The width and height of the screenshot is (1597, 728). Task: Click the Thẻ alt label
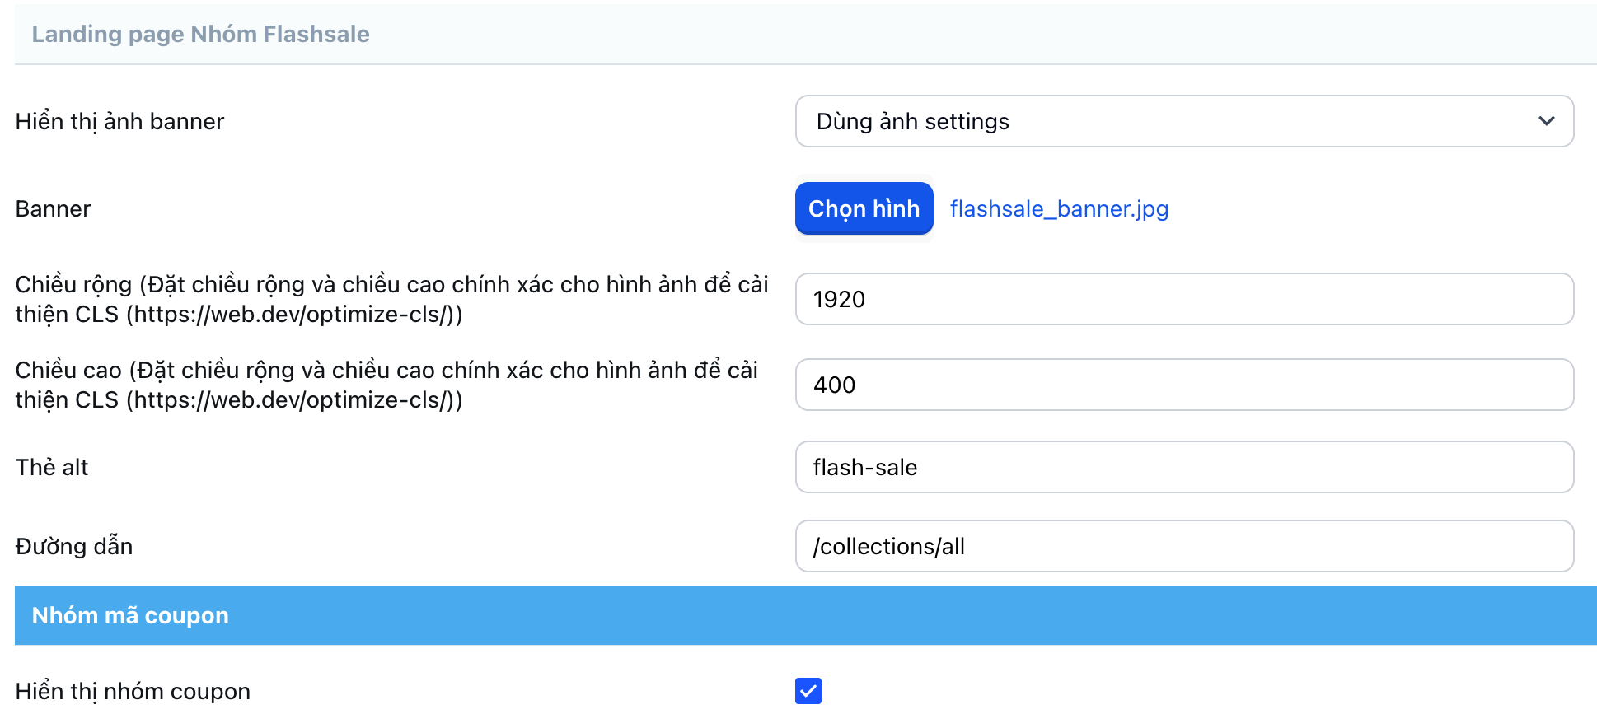click(52, 468)
